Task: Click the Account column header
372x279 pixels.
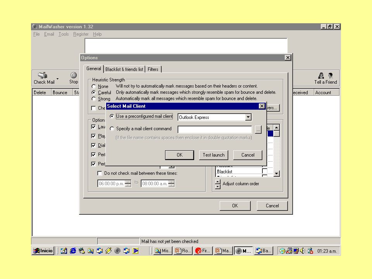Action: coord(327,93)
